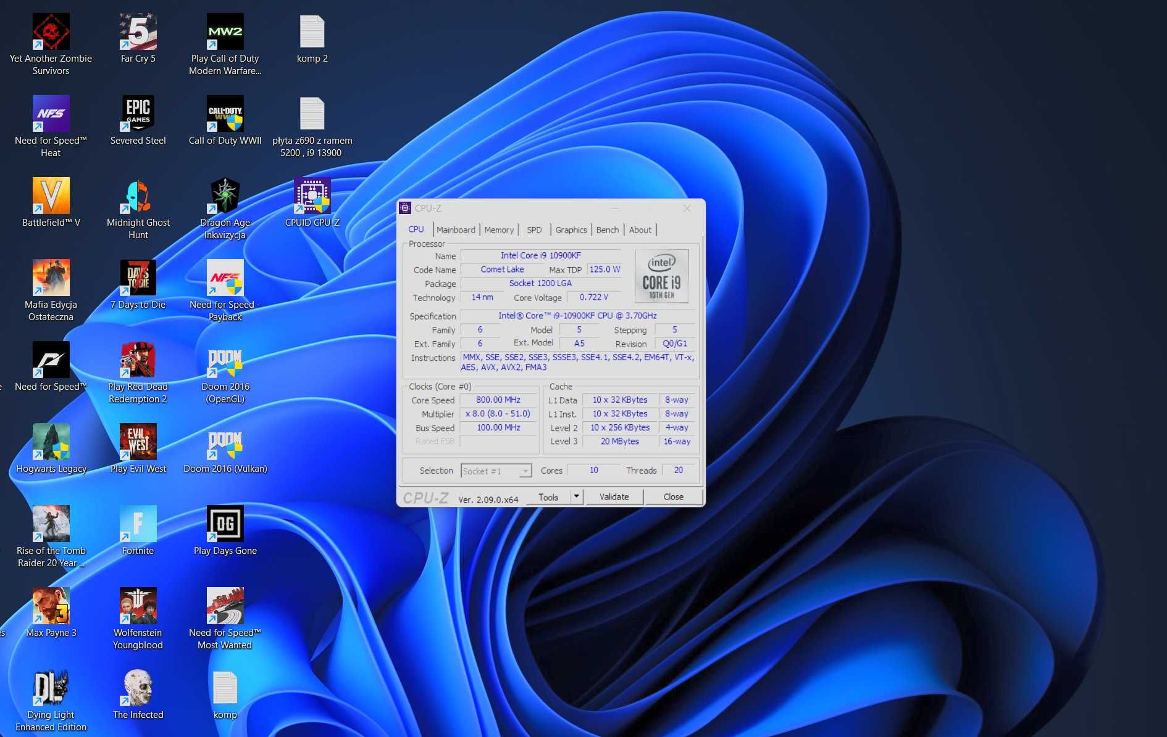Click the Socket 1200 LGA package value
The image size is (1167, 737).
coord(540,283)
